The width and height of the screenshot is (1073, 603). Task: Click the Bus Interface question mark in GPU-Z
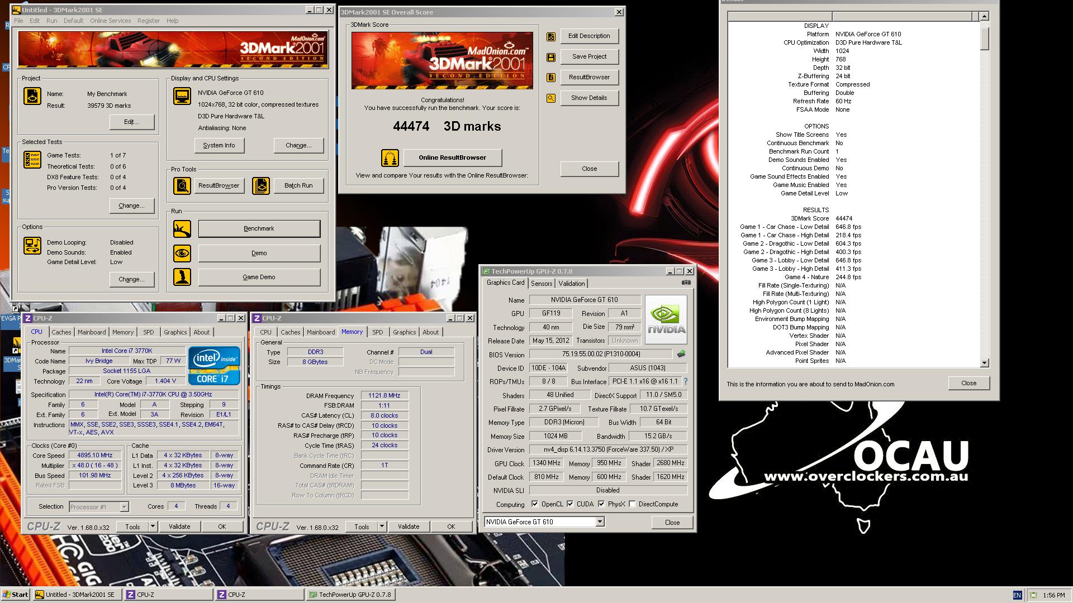tap(685, 381)
